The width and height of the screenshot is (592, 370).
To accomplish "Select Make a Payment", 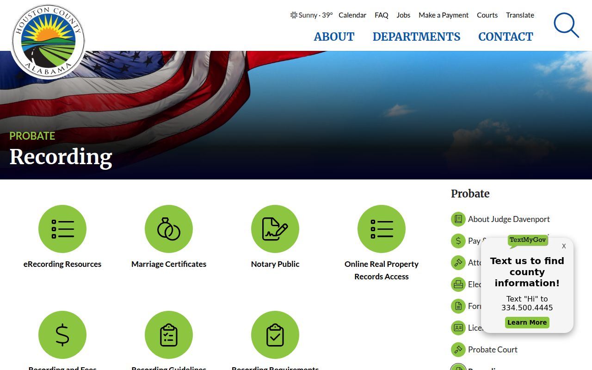I will coord(444,15).
